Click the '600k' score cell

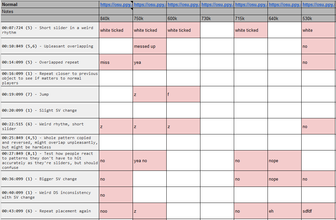183,18
